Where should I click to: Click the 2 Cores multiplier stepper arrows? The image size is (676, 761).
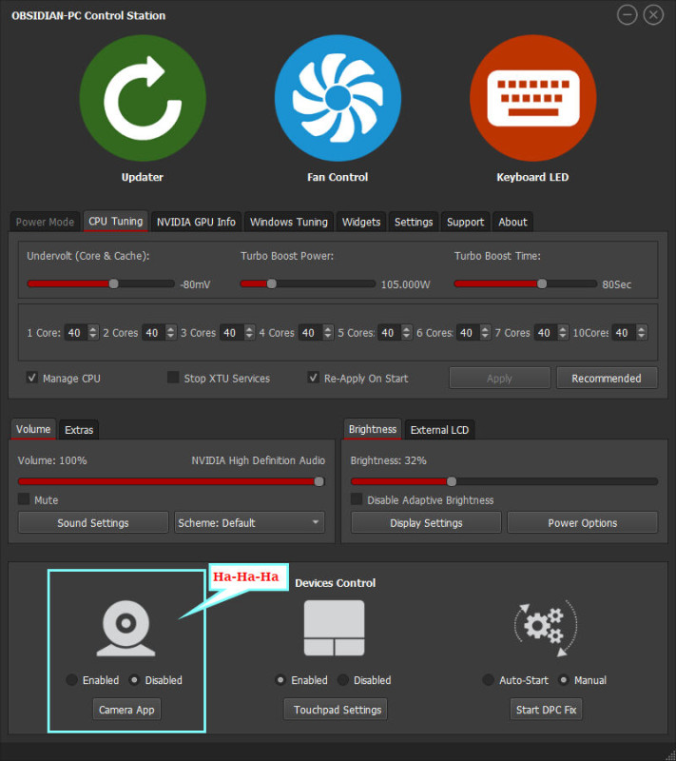coord(171,332)
